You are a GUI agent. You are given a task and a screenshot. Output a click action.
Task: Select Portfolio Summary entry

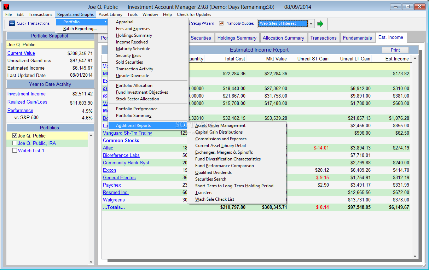pyautogui.click(x=134, y=116)
